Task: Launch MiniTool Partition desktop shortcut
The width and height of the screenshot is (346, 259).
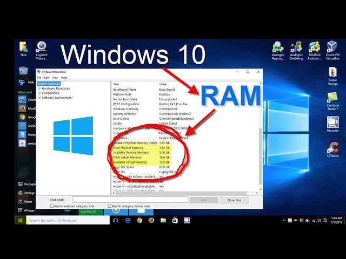Action: click(x=314, y=51)
